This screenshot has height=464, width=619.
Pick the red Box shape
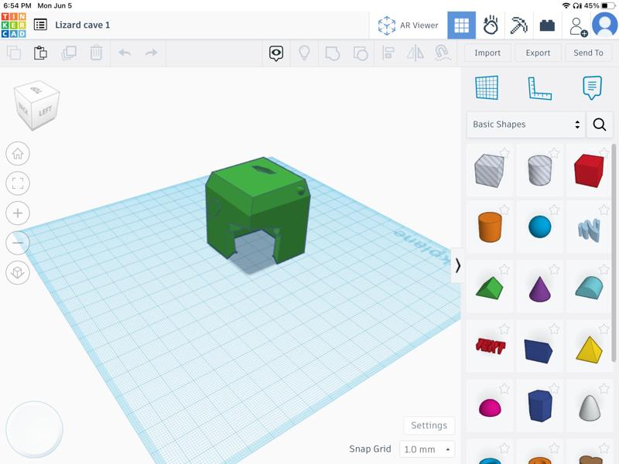pyautogui.click(x=589, y=170)
